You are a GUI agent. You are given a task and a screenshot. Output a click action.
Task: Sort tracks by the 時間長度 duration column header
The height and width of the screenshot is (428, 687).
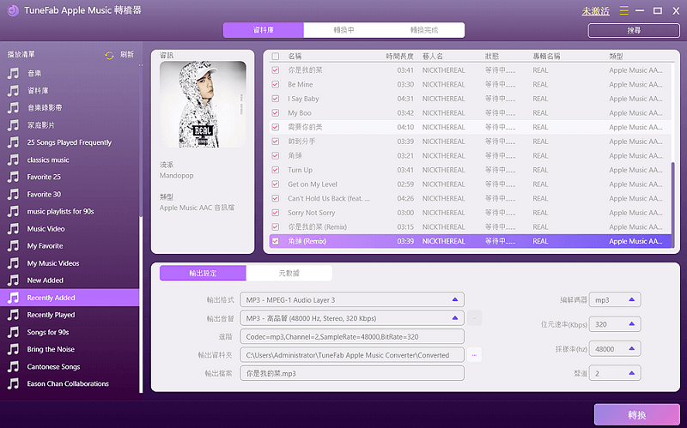(399, 56)
